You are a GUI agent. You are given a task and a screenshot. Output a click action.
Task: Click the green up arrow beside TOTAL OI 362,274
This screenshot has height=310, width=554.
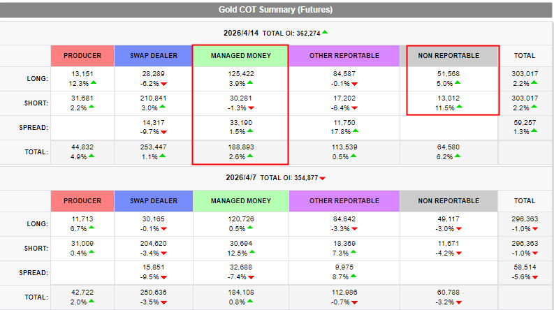325,32
